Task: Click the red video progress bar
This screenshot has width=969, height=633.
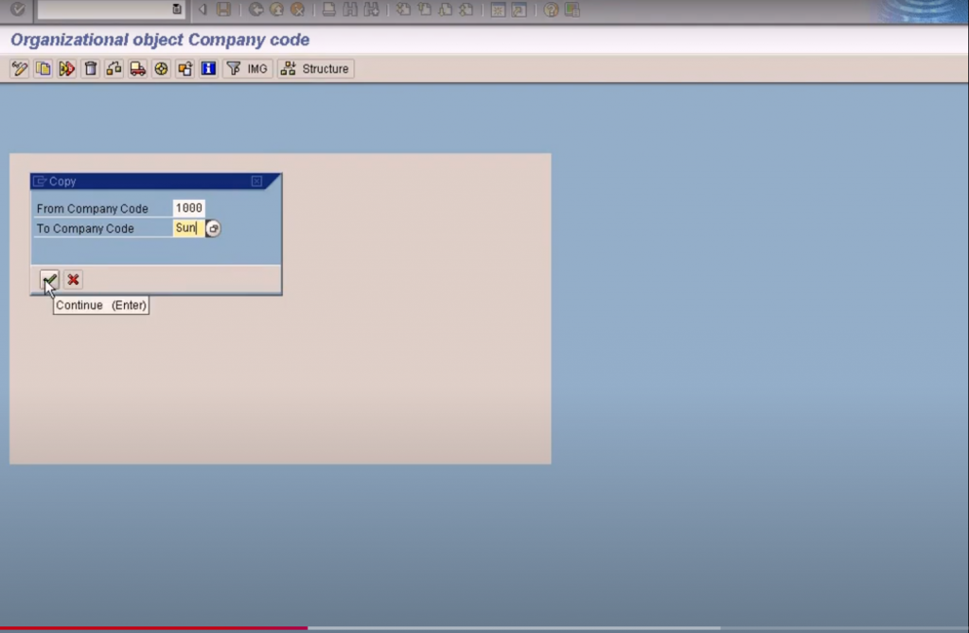Action: 154,628
